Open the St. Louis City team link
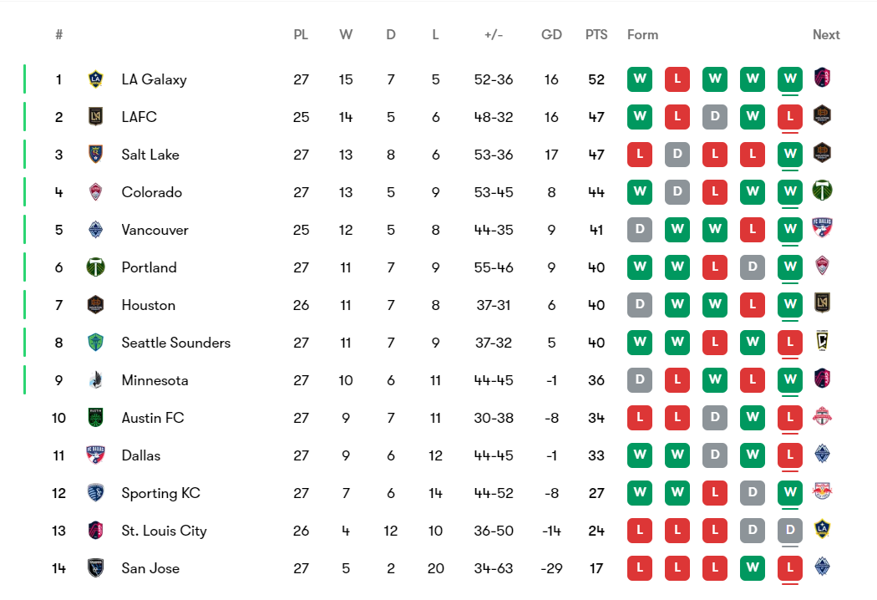The image size is (877, 600). (x=164, y=531)
